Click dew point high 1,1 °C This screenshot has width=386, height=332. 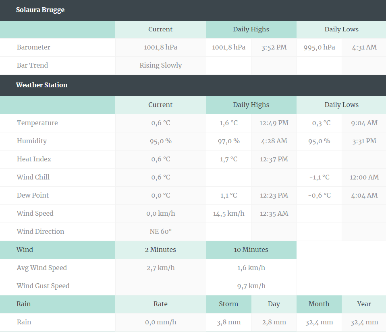click(x=229, y=196)
